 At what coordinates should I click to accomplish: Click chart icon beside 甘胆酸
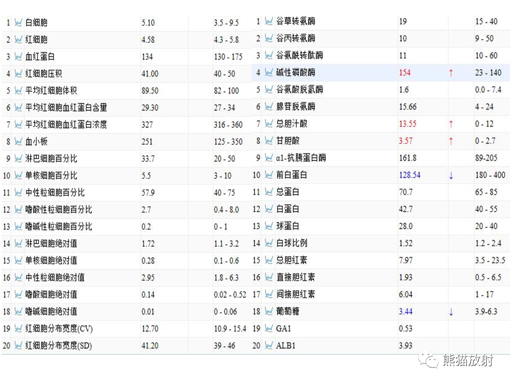tap(269, 140)
